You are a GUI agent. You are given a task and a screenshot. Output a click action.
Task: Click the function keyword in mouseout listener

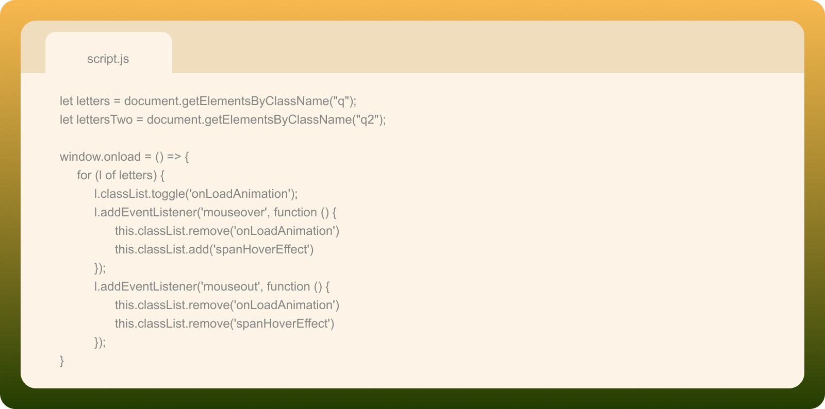pos(288,286)
